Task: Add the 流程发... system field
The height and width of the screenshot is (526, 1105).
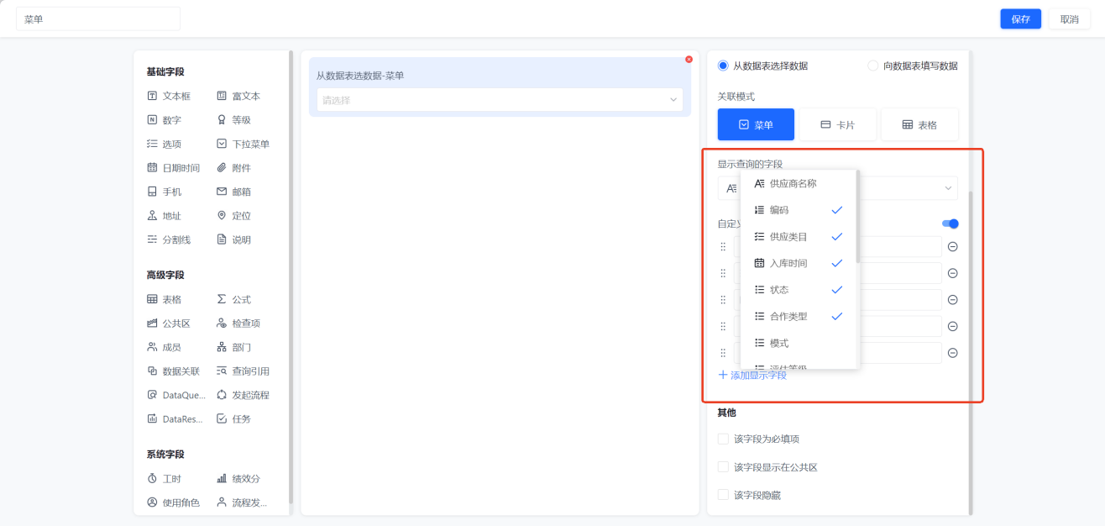Action: (x=242, y=502)
